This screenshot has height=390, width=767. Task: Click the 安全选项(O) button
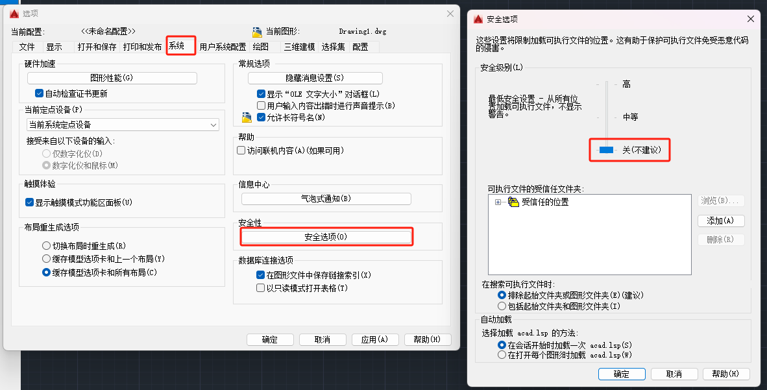pos(326,238)
